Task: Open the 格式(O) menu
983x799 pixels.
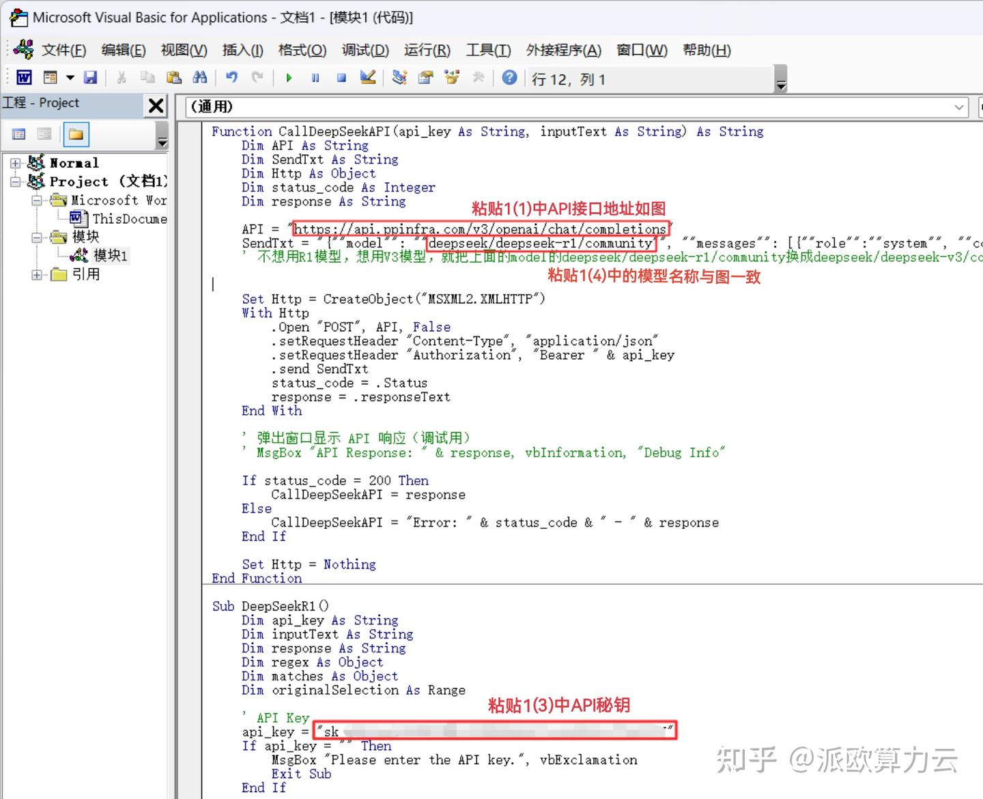Action: [302, 50]
